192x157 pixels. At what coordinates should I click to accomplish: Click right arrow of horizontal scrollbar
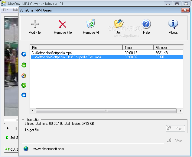tap(181, 111)
